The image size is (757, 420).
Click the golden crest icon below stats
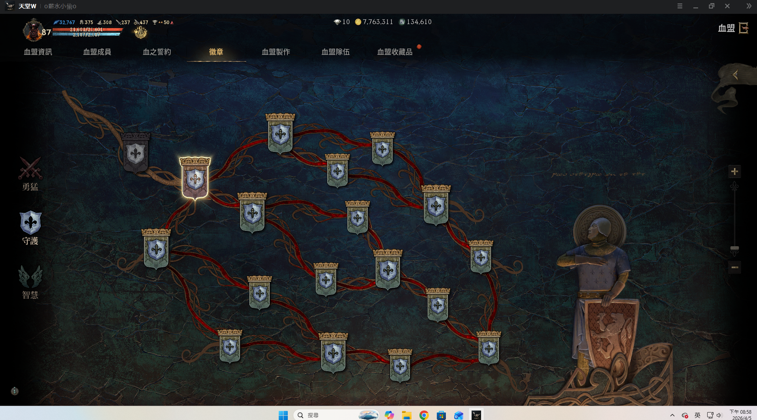[x=140, y=32]
